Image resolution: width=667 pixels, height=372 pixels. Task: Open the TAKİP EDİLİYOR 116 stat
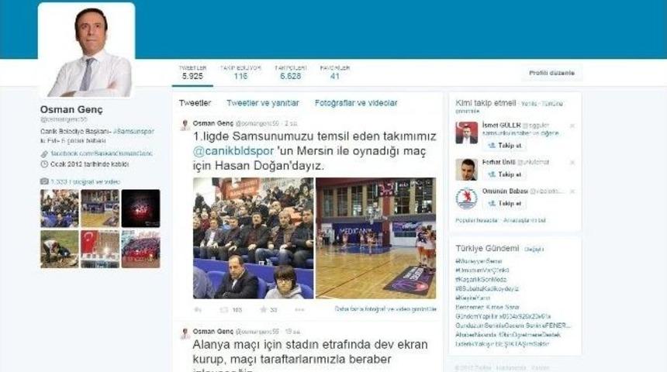240,73
